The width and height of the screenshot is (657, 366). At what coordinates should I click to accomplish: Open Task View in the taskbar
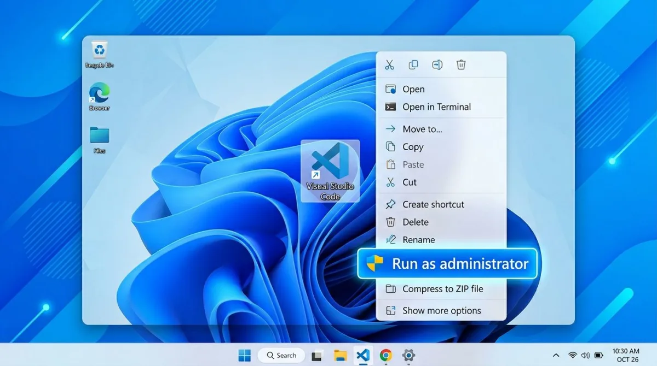coord(316,356)
